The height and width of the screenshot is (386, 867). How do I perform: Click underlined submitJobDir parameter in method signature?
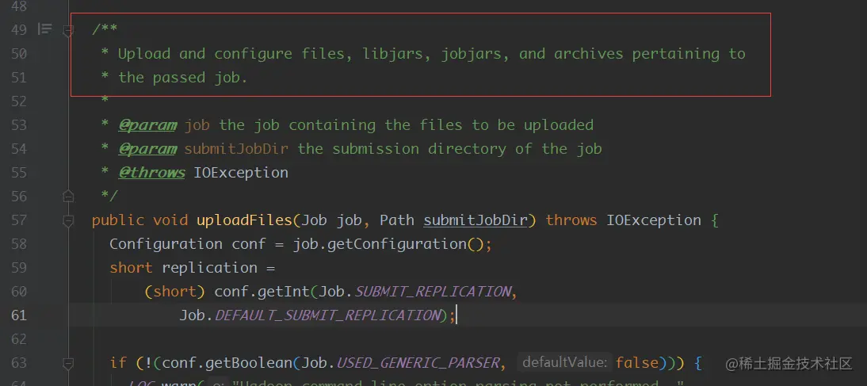(476, 220)
